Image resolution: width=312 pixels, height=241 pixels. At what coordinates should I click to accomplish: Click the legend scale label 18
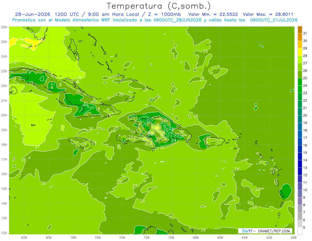pyautogui.click(x=305, y=130)
